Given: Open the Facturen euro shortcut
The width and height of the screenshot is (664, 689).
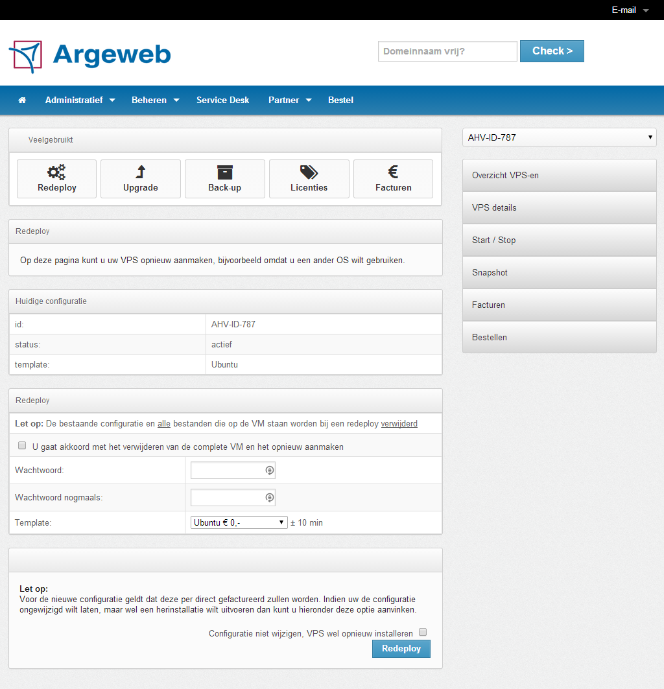Looking at the screenshot, I should 393,179.
